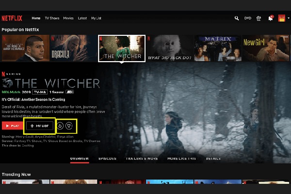This screenshot has width=291, height=194.
Task: Click the Henry Cavill starring link
Action: pyautogui.click(x=25, y=137)
